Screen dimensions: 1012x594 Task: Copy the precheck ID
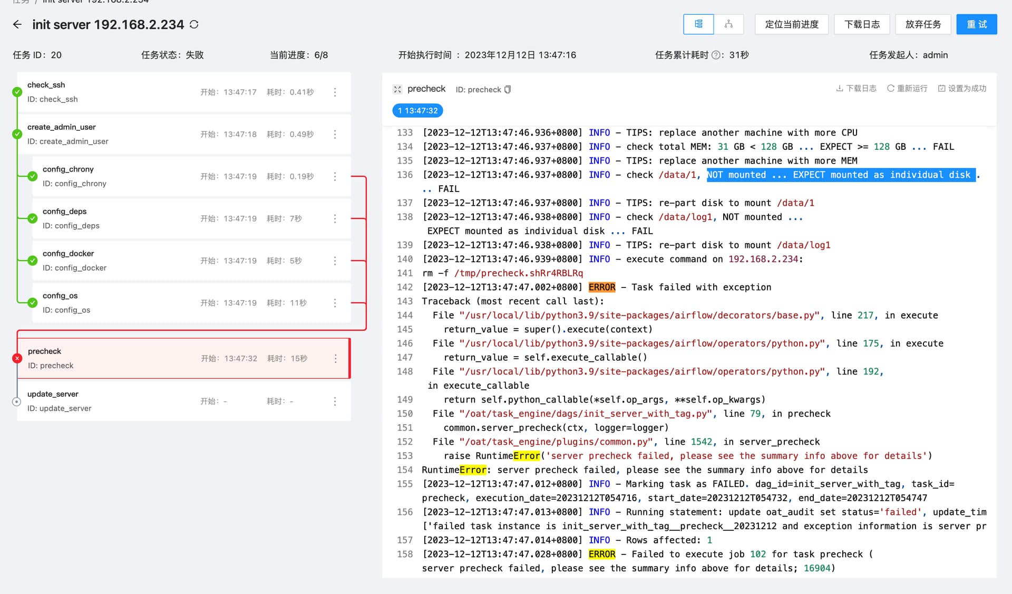(508, 90)
